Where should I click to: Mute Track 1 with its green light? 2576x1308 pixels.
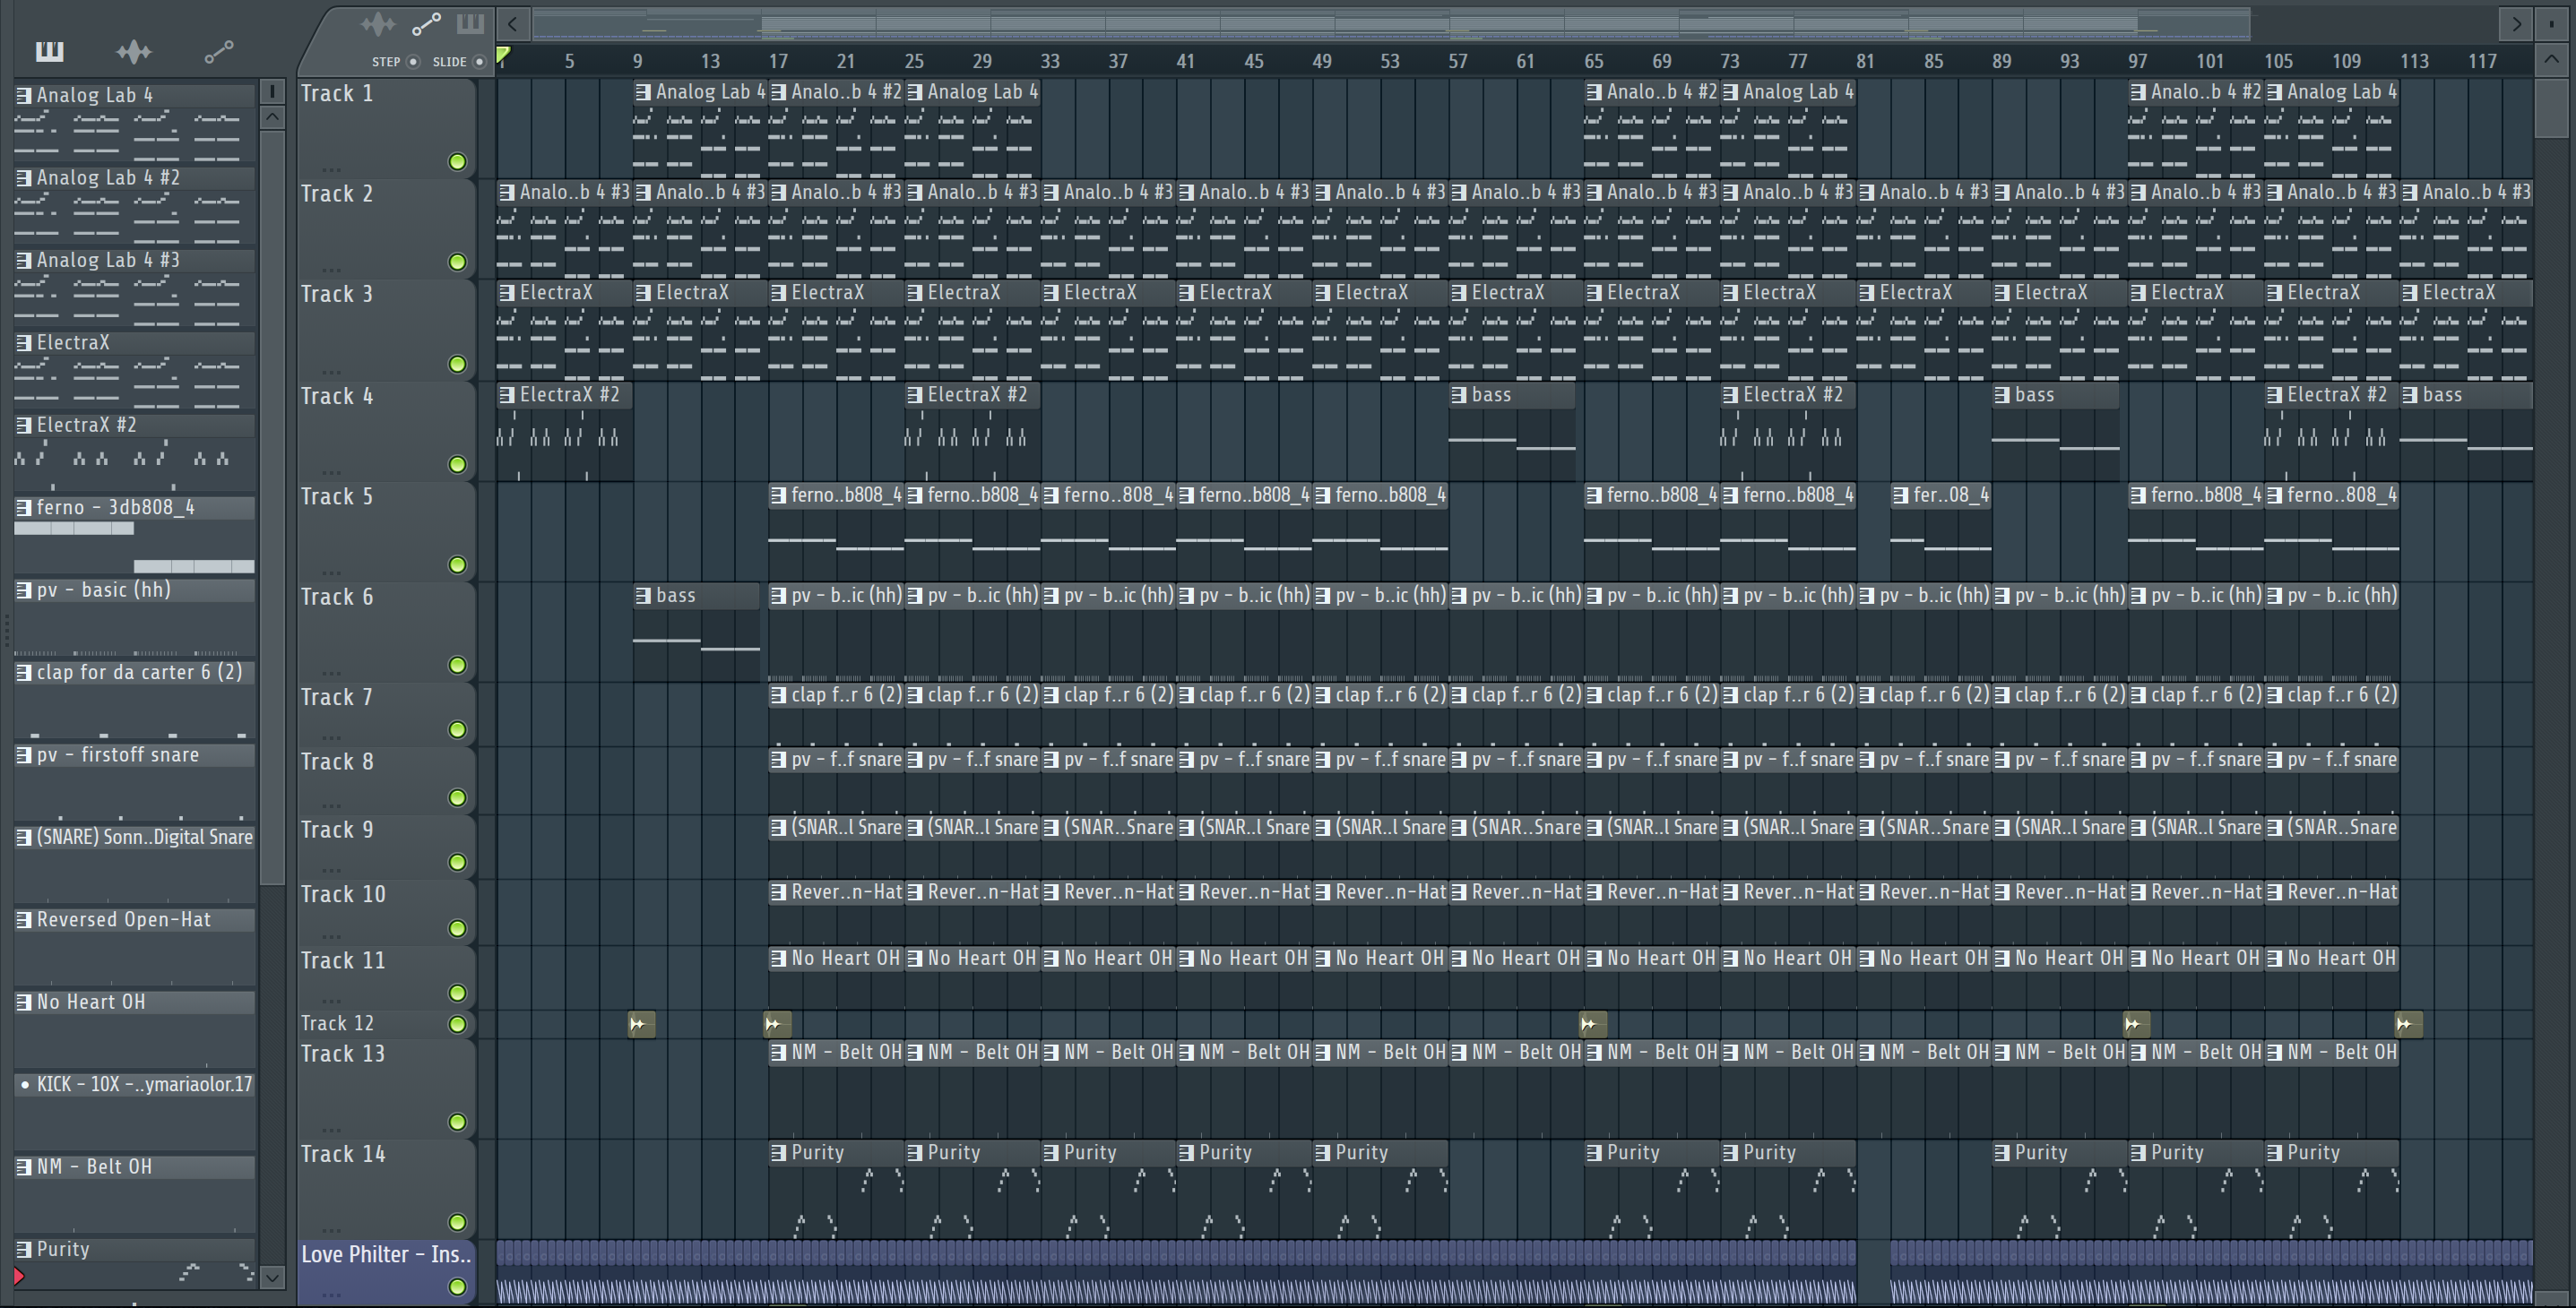[x=457, y=162]
